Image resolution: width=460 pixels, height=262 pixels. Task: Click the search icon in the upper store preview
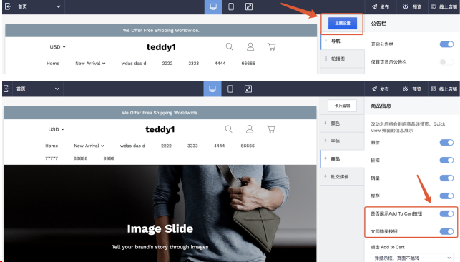click(230, 46)
